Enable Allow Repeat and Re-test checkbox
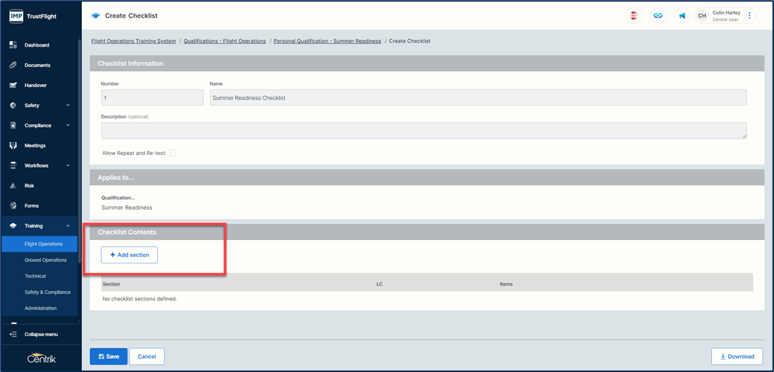This screenshot has width=774, height=372. (173, 153)
